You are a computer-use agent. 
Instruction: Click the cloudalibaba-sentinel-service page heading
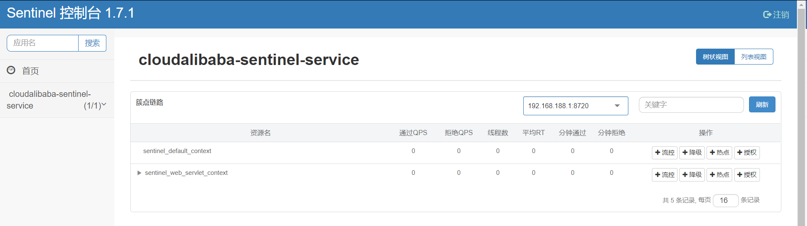pos(249,60)
